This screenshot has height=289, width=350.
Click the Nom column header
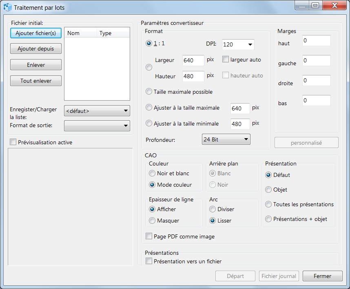click(81, 33)
